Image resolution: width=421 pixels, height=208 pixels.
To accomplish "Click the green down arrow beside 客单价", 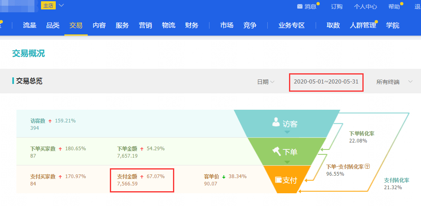I will 224,177.
